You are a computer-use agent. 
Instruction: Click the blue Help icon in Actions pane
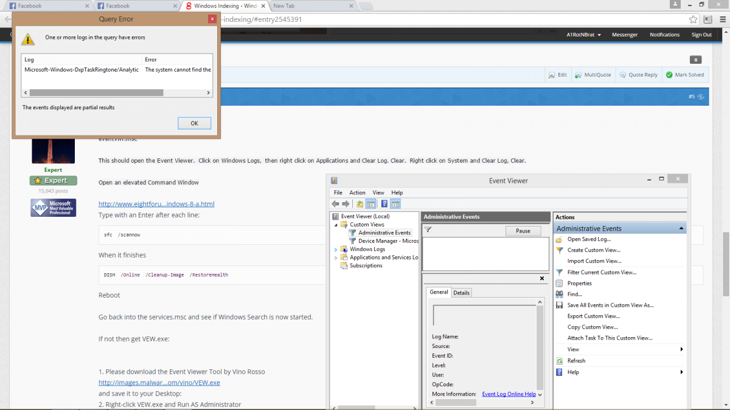tap(560, 372)
